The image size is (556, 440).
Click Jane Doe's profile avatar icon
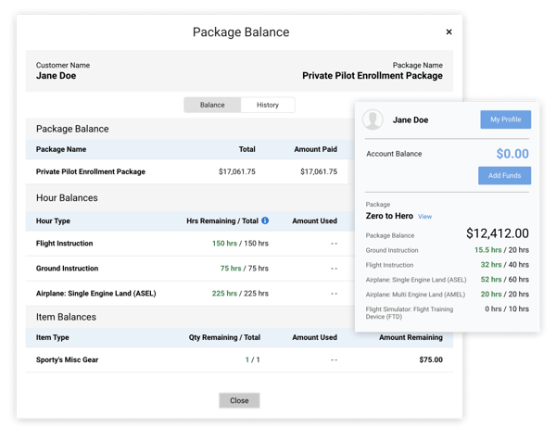373,119
